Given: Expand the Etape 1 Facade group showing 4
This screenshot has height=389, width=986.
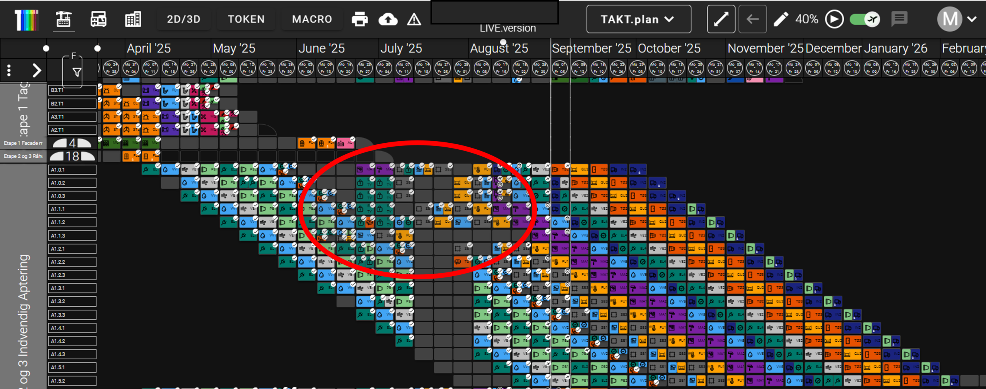Looking at the screenshot, I should [x=72, y=143].
